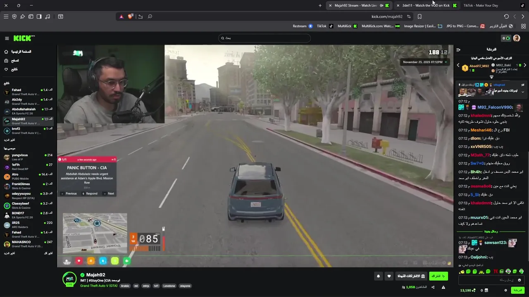Open the Ab2dy channel in sidebar
This screenshot has height=297, width=529.
pos(28,101)
